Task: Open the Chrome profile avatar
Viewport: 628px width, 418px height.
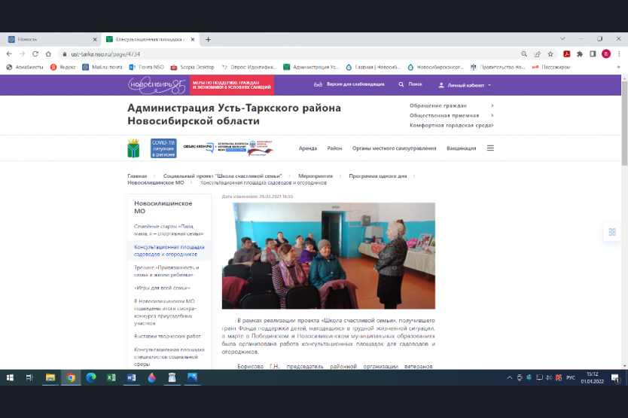Action: [x=606, y=53]
